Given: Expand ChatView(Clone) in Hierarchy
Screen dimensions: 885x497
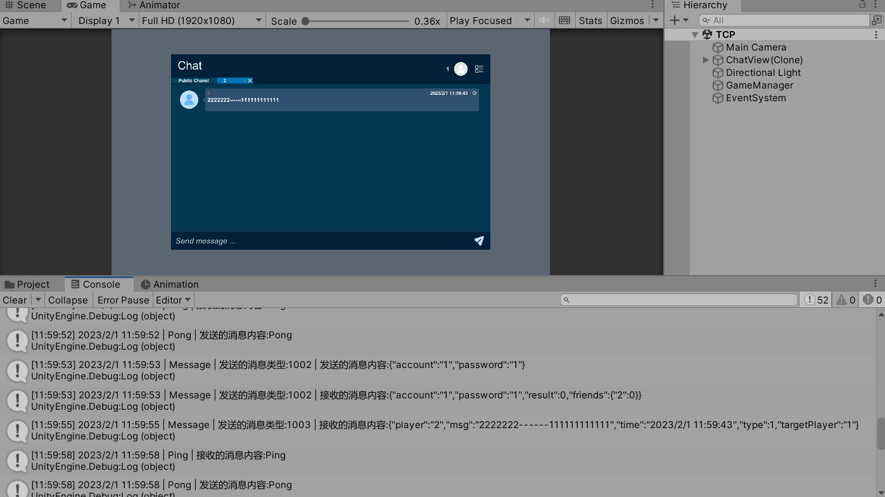Looking at the screenshot, I should click(706, 60).
